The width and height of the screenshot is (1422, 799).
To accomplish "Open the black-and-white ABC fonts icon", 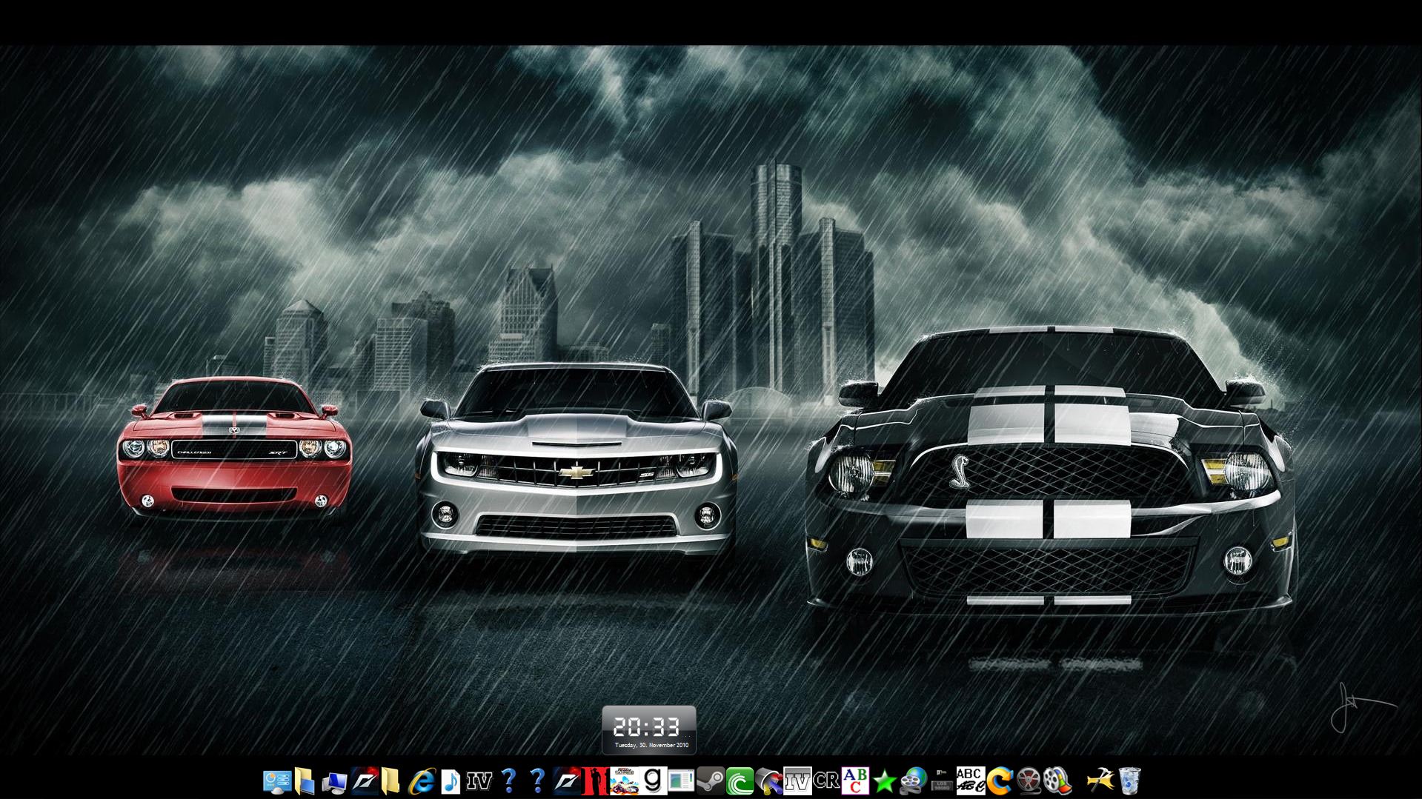I will pyautogui.click(x=971, y=781).
